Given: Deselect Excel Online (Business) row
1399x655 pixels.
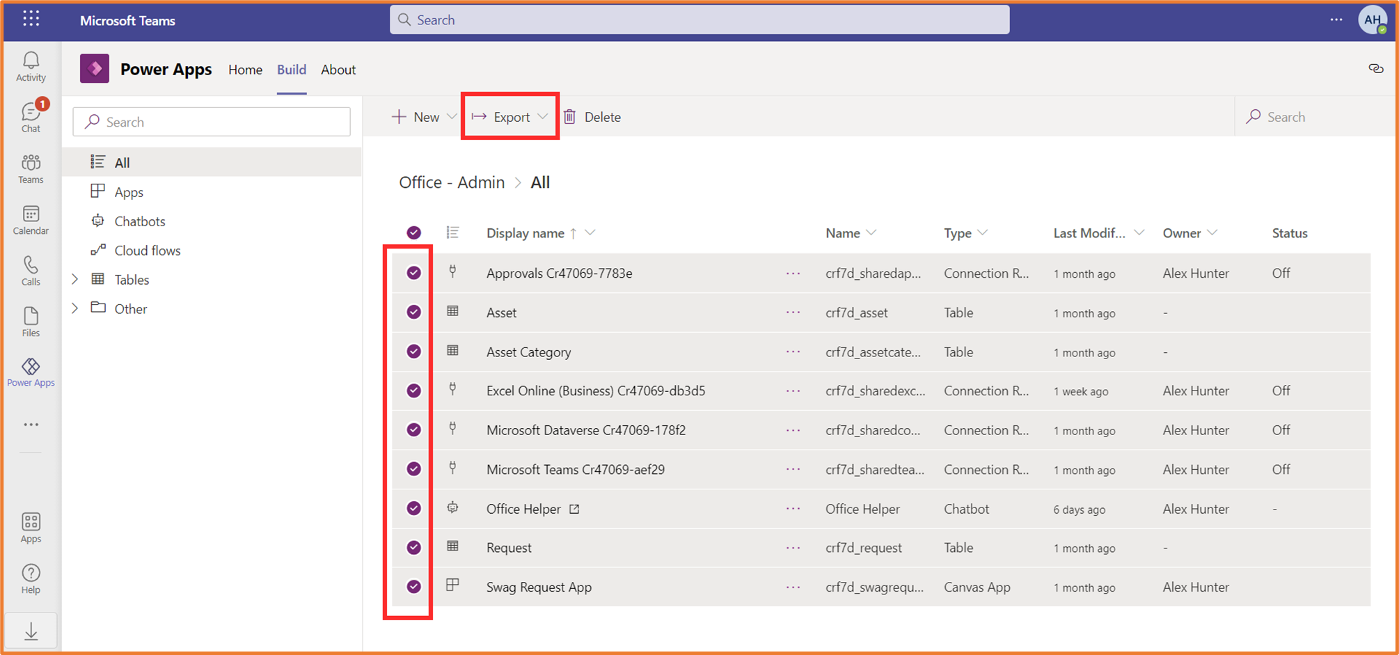Looking at the screenshot, I should click(413, 390).
